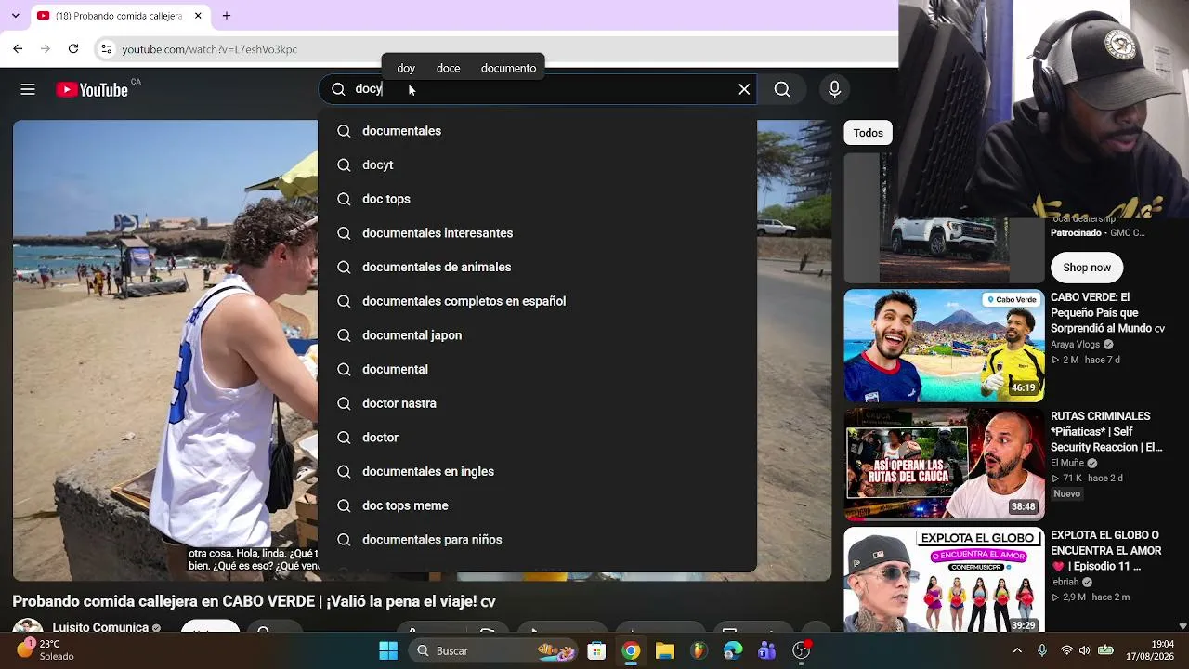Click the 'Shop now' ad button
Image resolution: width=1189 pixels, height=669 pixels.
pos(1087,268)
